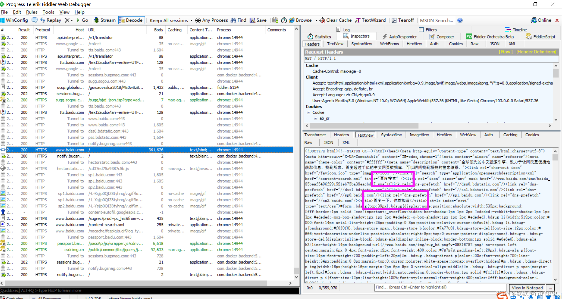Screen dimensions: 562x299
Task: Select the response Transformer tab
Action: [x=315, y=135]
